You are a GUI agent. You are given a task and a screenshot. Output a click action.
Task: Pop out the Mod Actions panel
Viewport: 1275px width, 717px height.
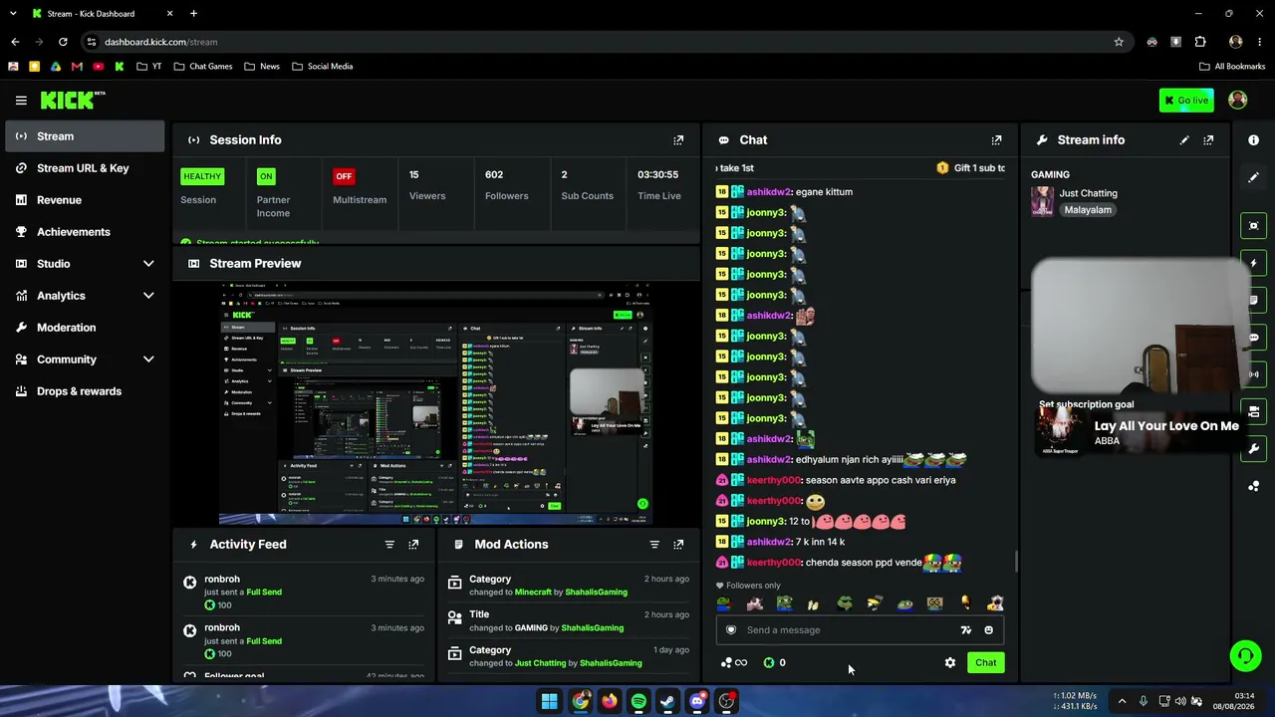click(x=678, y=545)
